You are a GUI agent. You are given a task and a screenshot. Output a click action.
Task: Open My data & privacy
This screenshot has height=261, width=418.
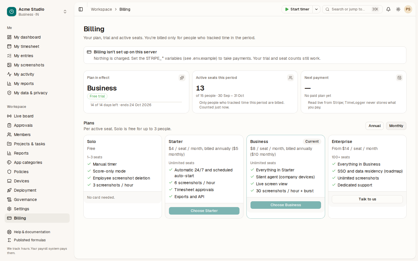coord(37,93)
